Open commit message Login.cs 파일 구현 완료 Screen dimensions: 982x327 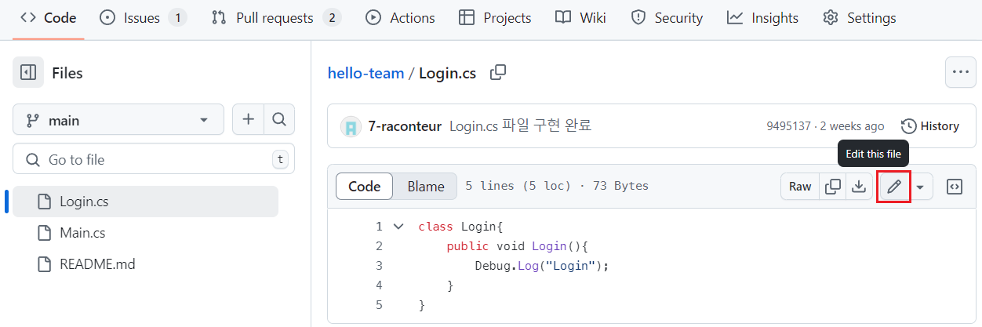[x=520, y=125]
